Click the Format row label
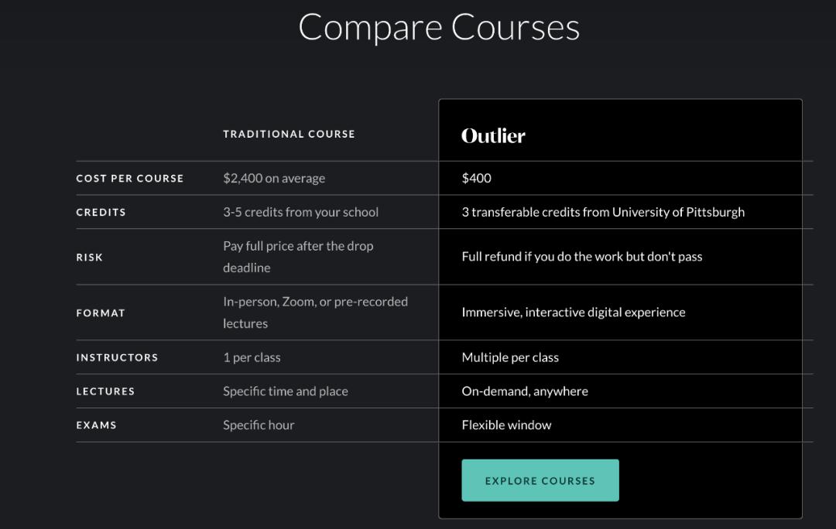The width and height of the screenshot is (836, 529). point(100,312)
